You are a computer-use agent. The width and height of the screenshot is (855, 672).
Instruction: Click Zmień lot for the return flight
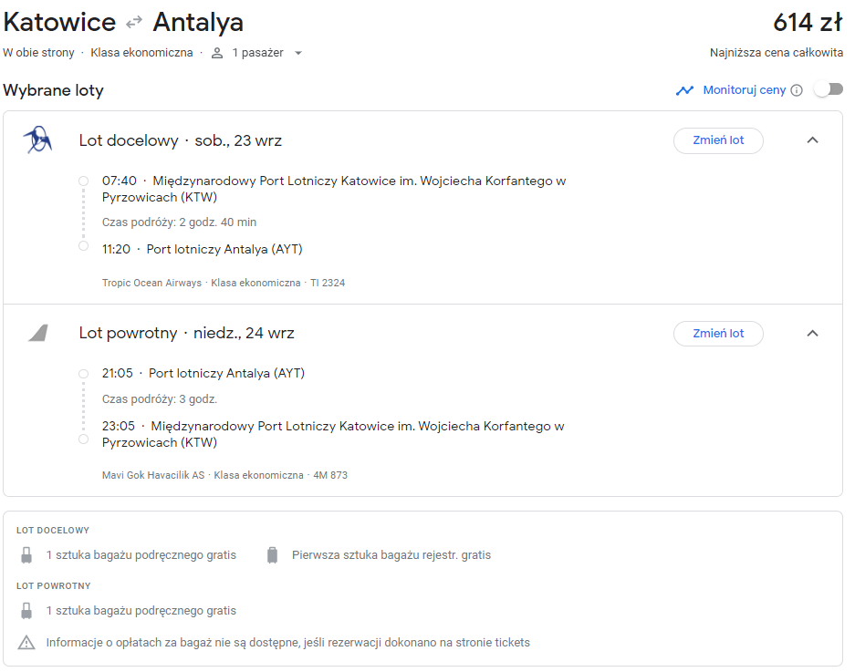[x=718, y=334]
